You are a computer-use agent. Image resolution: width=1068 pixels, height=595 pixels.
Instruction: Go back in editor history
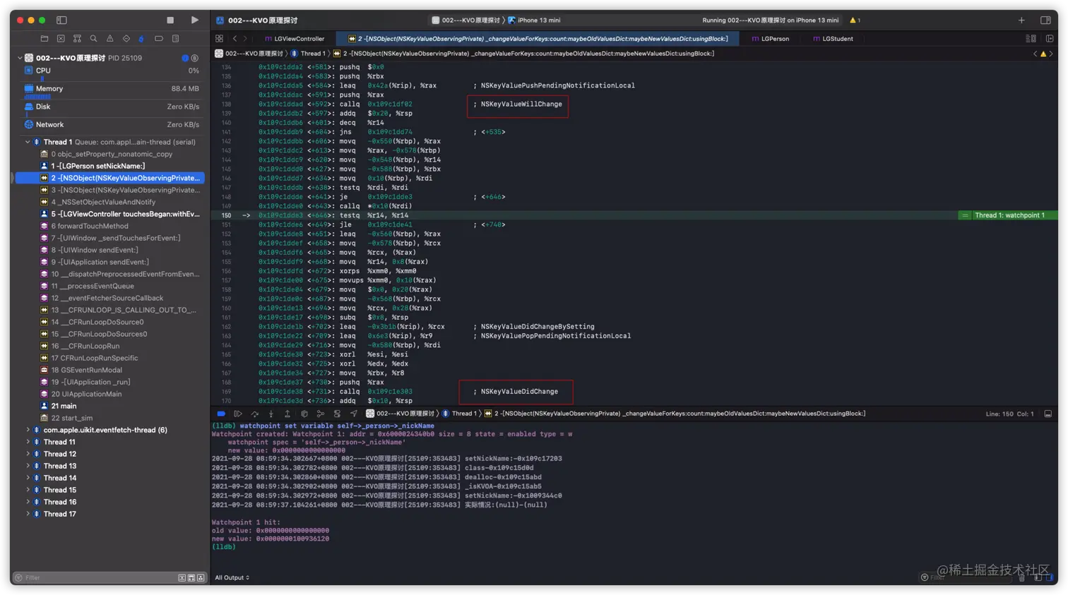(235, 39)
